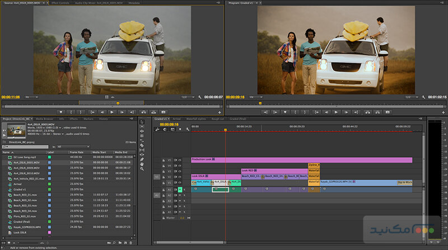Open Project panel flyout menu
The height and width of the screenshot is (250, 448).
pos(132,119)
